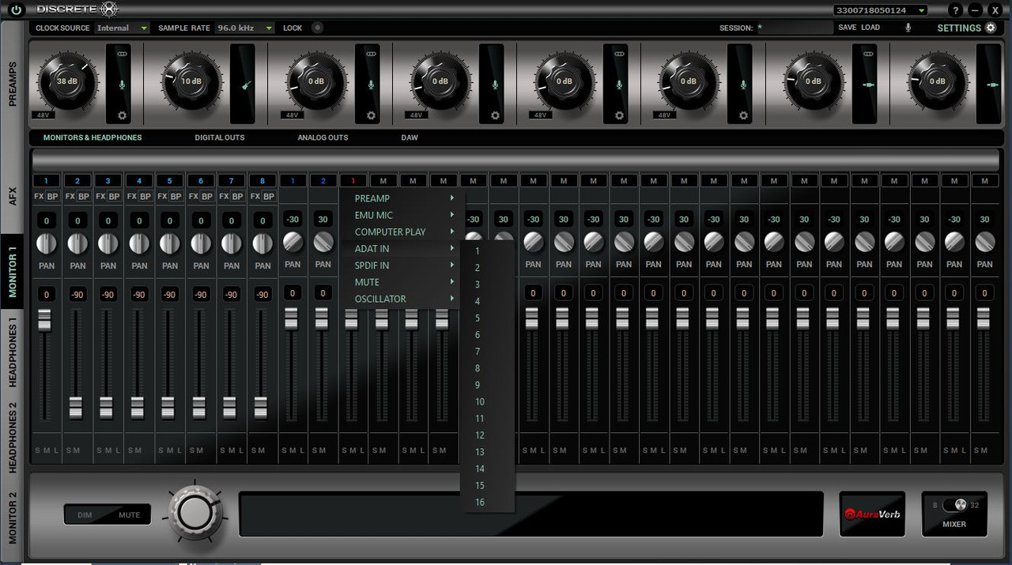Open the device serial number dropdown
The image size is (1012, 565).
pyautogui.click(x=881, y=10)
